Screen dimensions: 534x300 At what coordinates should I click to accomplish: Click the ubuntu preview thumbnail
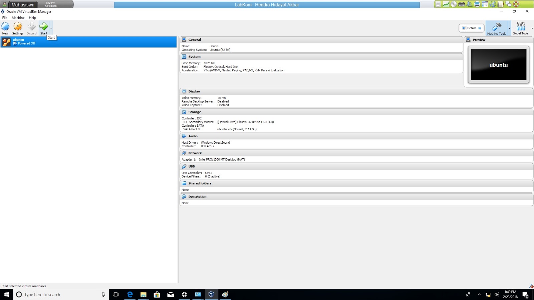pos(498,64)
